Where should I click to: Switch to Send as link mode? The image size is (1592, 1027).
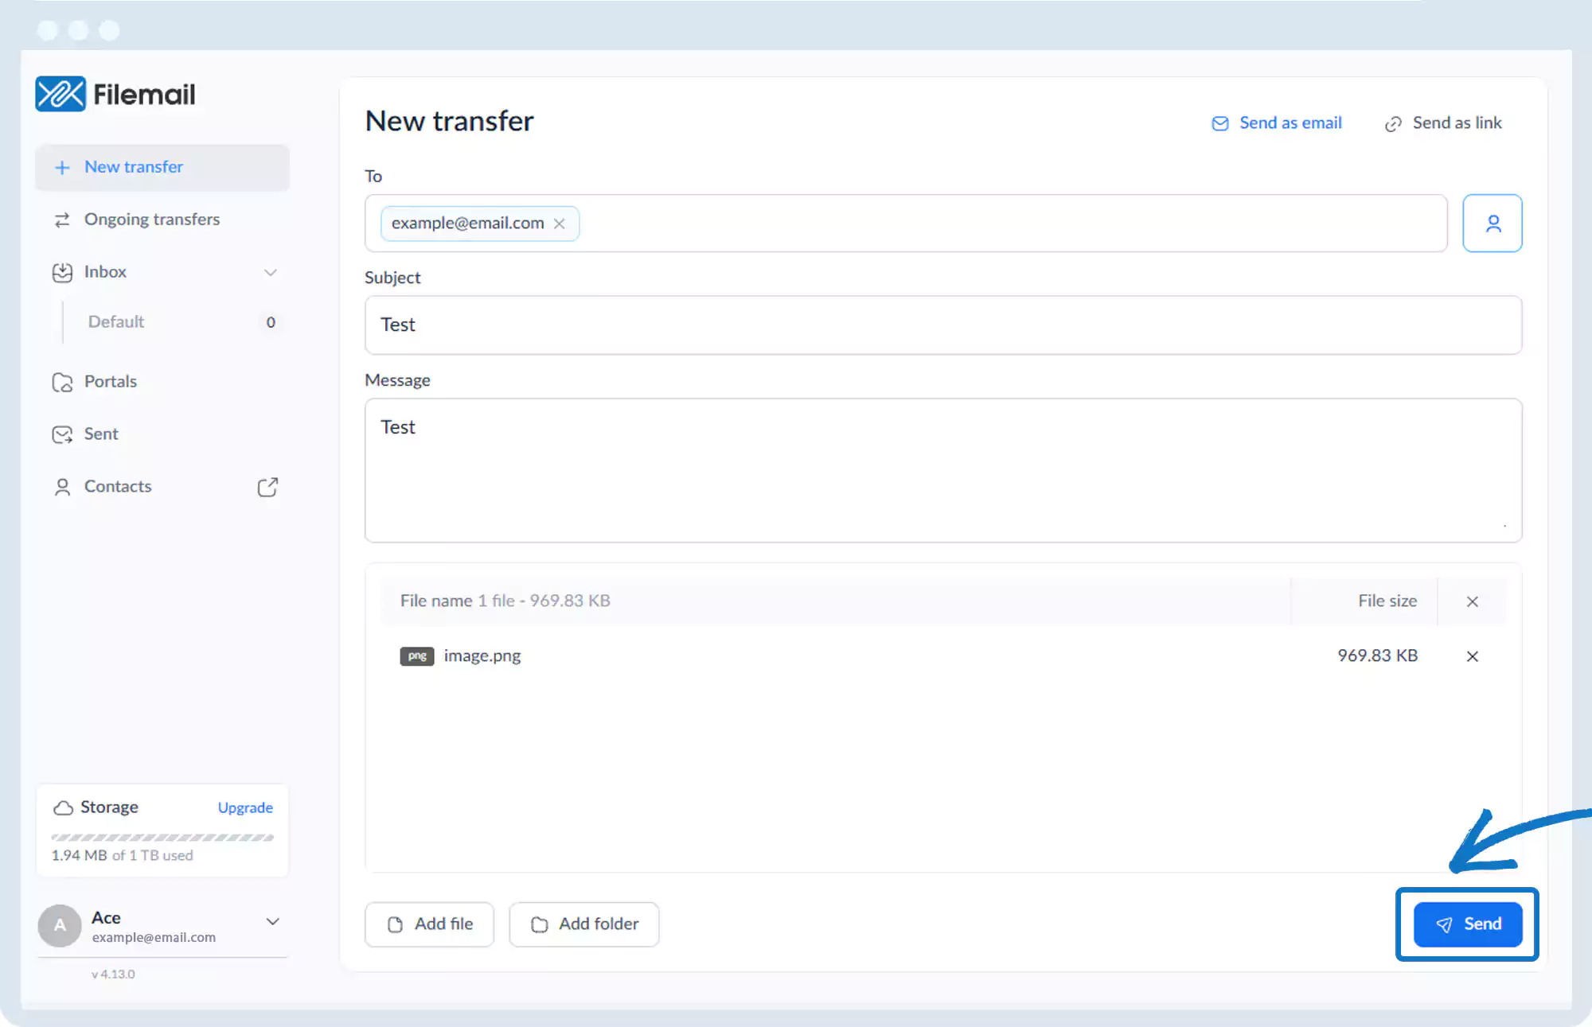click(1443, 123)
